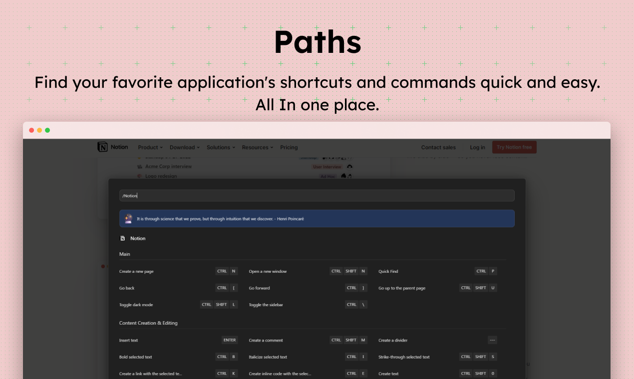Go to the Pricing page

click(289, 147)
